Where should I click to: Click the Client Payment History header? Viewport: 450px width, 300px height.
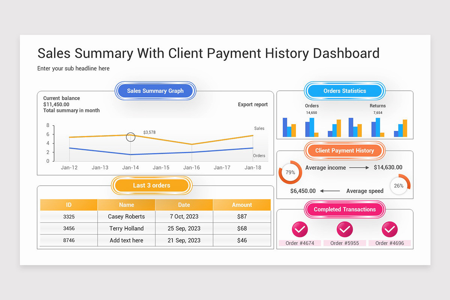point(345,151)
